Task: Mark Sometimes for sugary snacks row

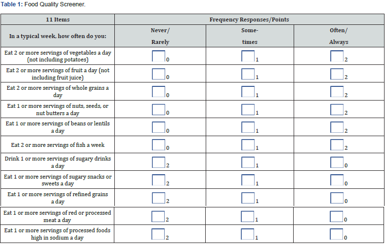Action: [x=248, y=180]
